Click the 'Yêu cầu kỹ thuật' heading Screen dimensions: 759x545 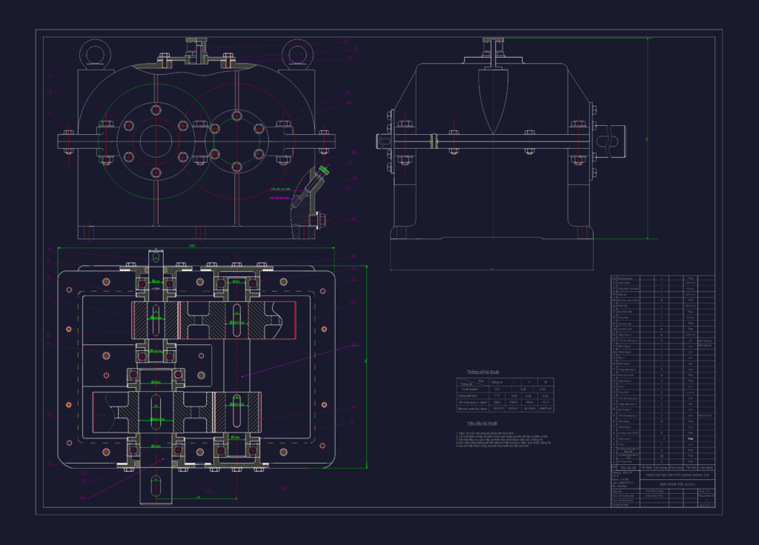coord(482,423)
